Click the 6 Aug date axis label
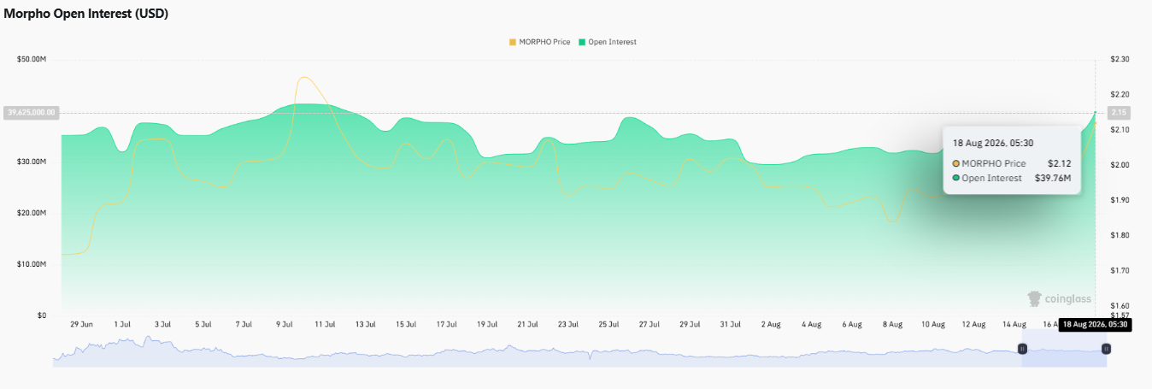The image size is (1152, 389). point(852,325)
